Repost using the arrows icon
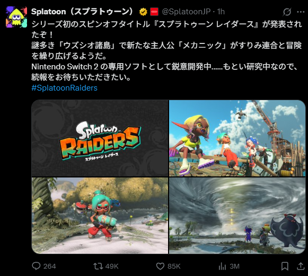This screenshot has height=276, width=308. [x=98, y=266]
